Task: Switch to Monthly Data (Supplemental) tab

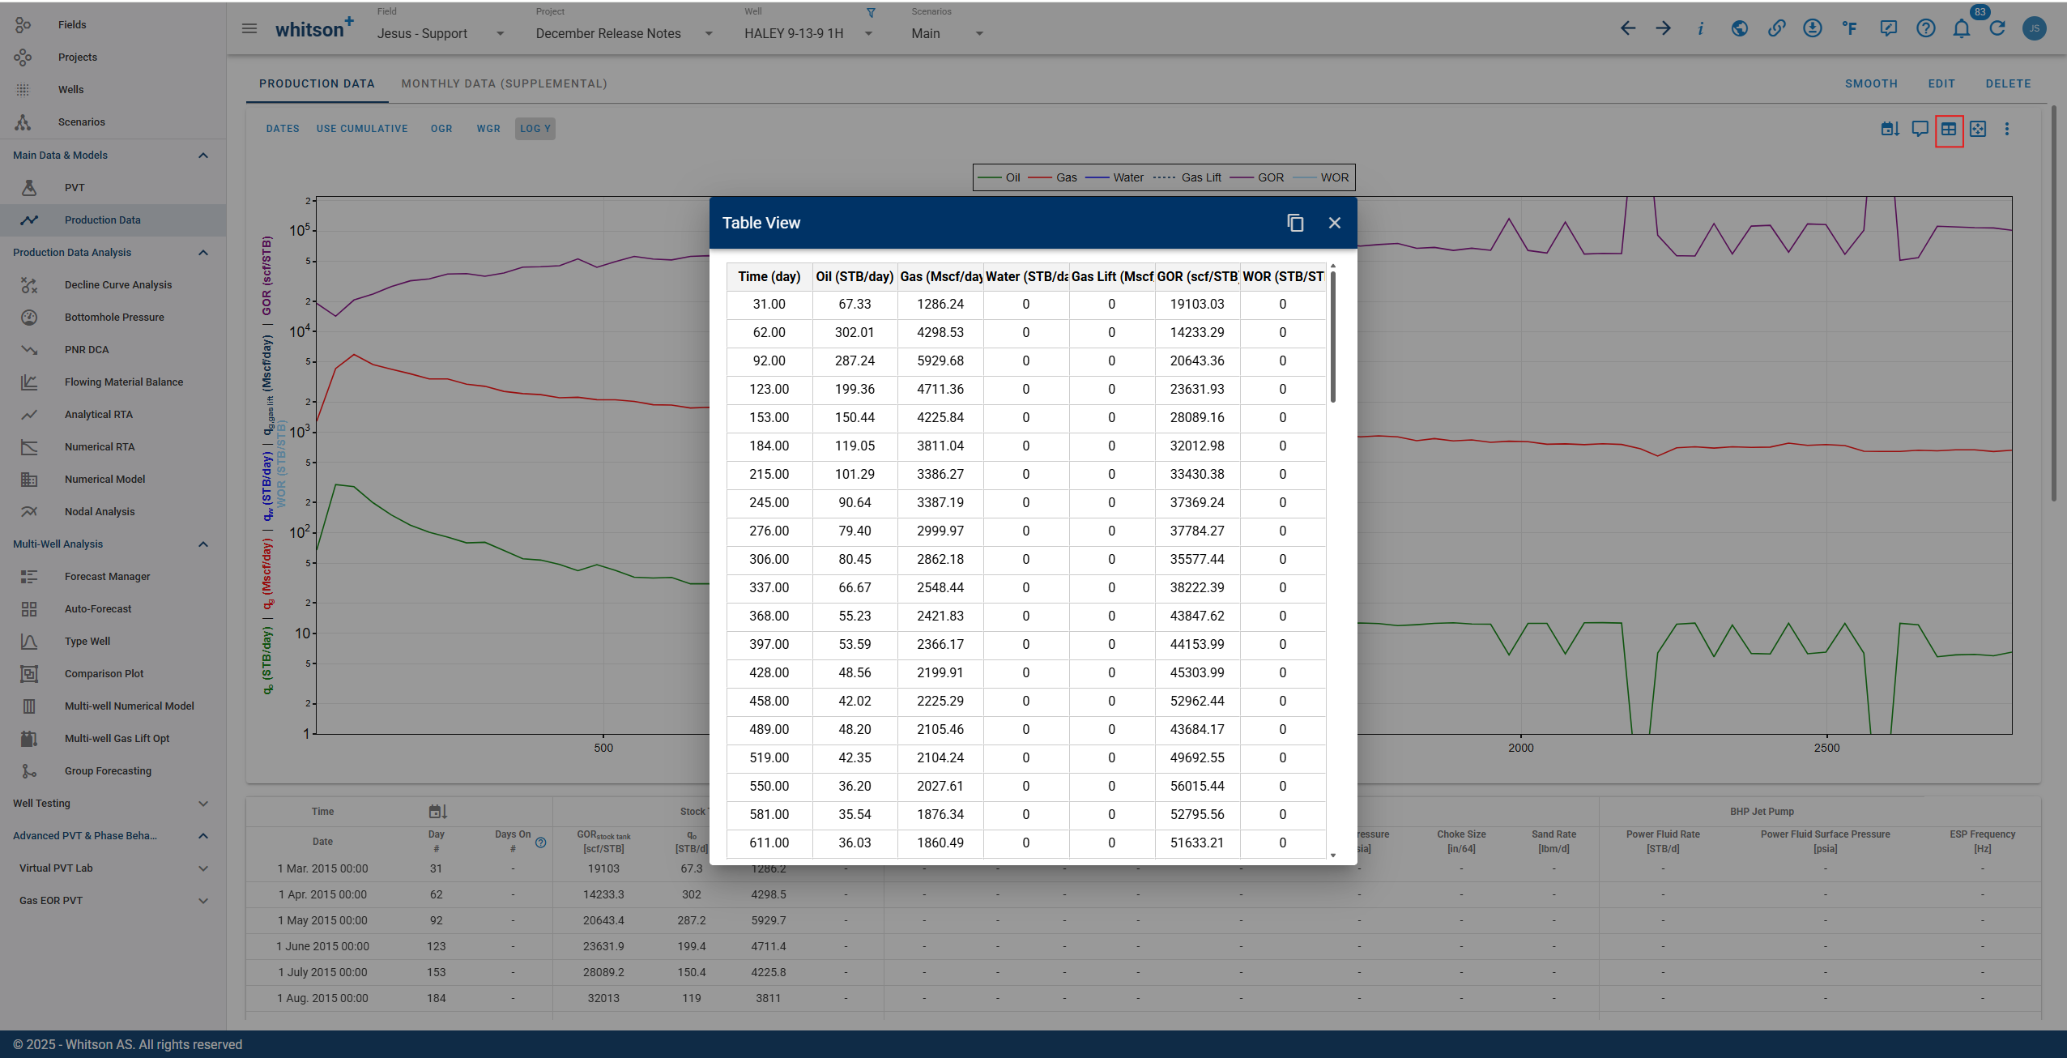Action: (x=503, y=83)
